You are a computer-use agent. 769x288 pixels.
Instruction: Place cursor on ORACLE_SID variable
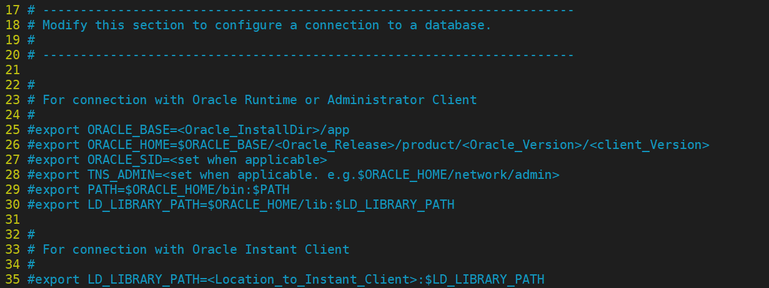click(124, 160)
